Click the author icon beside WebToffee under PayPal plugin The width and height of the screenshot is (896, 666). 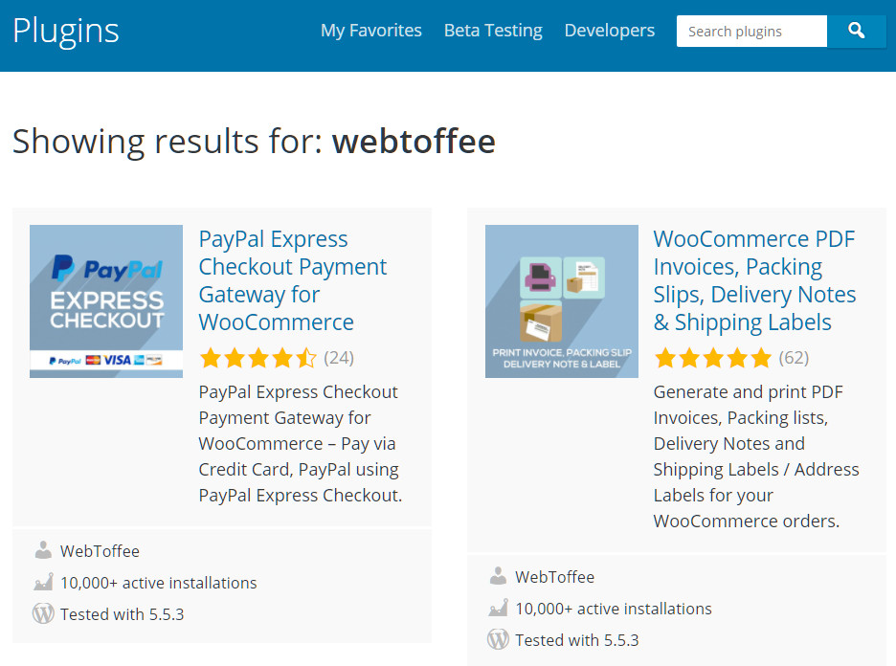pos(43,550)
